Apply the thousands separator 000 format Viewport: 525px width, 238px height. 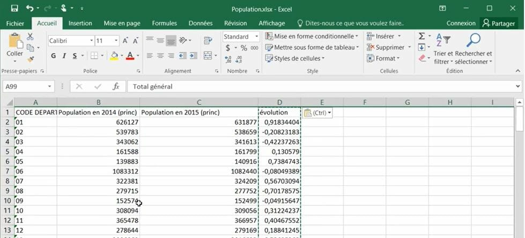[255, 48]
